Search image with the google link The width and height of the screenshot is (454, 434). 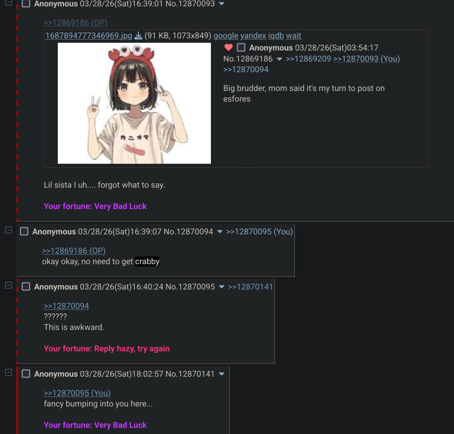[x=226, y=36]
